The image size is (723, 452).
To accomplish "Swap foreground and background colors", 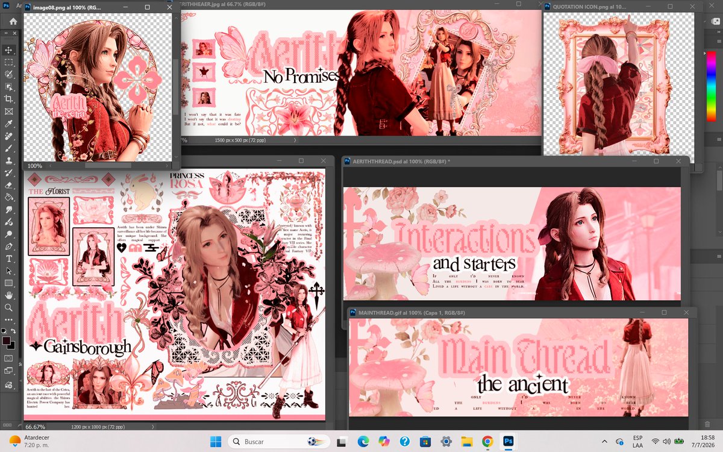I will 13,331.
